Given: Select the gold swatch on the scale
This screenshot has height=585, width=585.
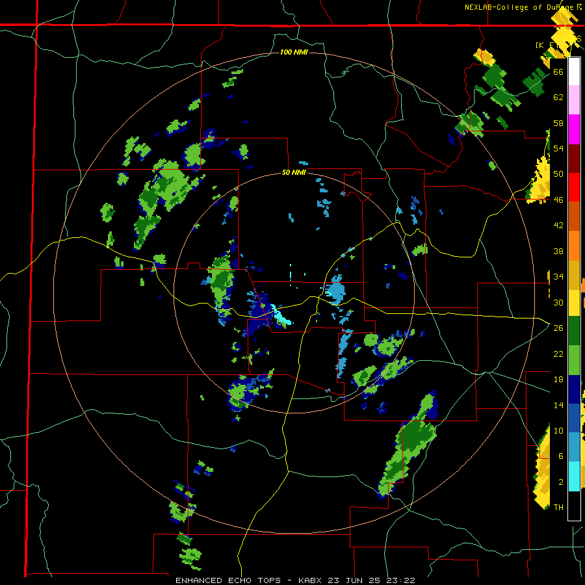Looking at the screenshot, I should pos(574,276).
